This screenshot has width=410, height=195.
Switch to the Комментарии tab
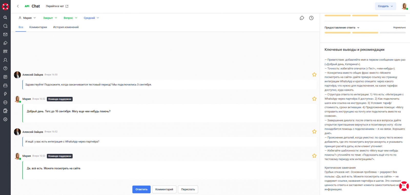coord(38,27)
